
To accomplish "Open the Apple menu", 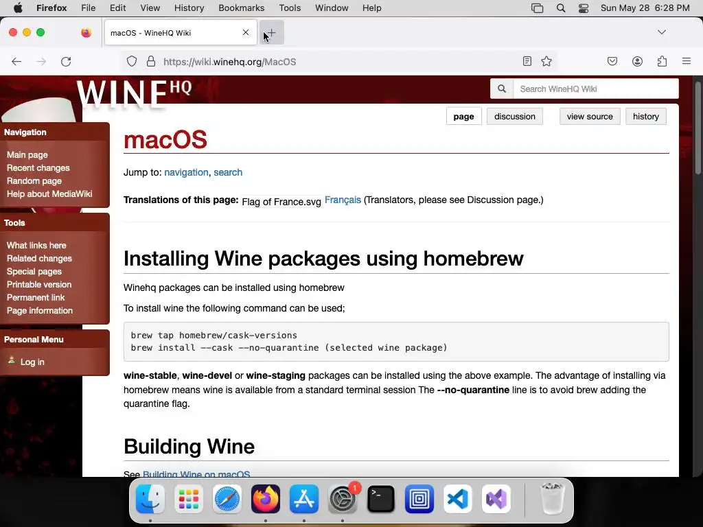I will tap(17, 8).
